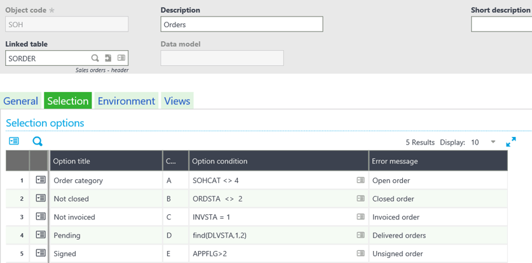
Task: Click the Error message column header
Action: point(437,161)
